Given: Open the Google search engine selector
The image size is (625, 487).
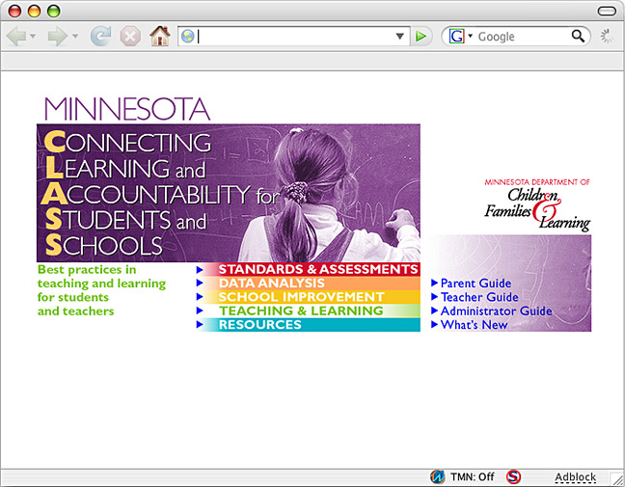Looking at the screenshot, I should [x=460, y=37].
